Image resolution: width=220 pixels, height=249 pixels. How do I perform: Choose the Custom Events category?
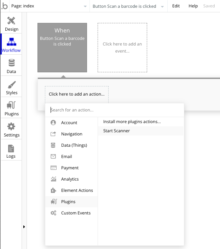pyautogui.click(x=71, y=213)
